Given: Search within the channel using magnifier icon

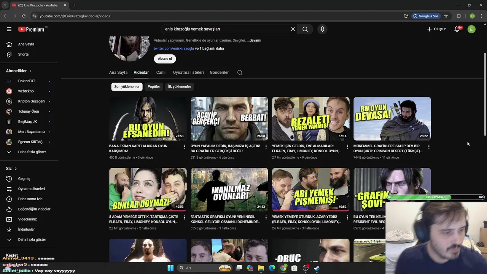Looking at the screenshot, I should pos(240,72).
